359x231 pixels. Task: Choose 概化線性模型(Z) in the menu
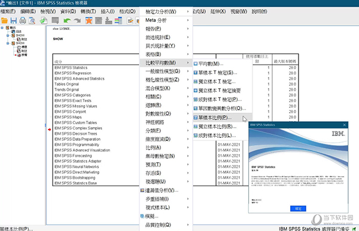click(x=166, y=80)
